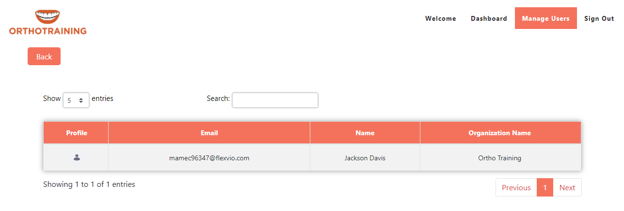
Task: Click the Sign Out link
Action: point(599,18)
